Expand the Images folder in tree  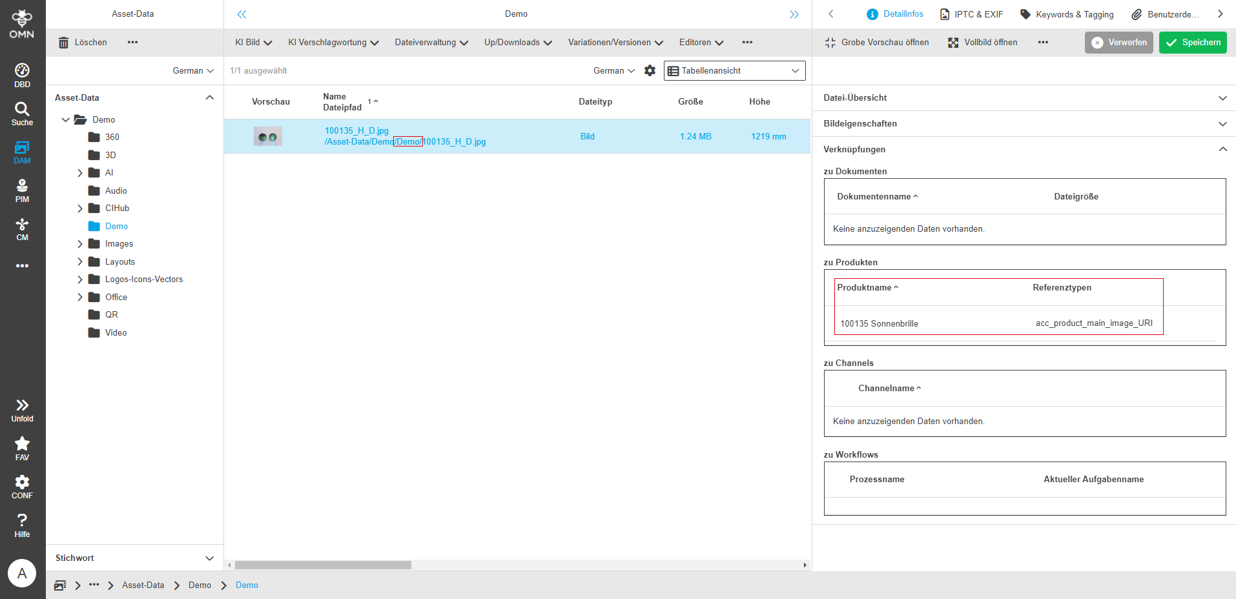click(x=80, y=244)
